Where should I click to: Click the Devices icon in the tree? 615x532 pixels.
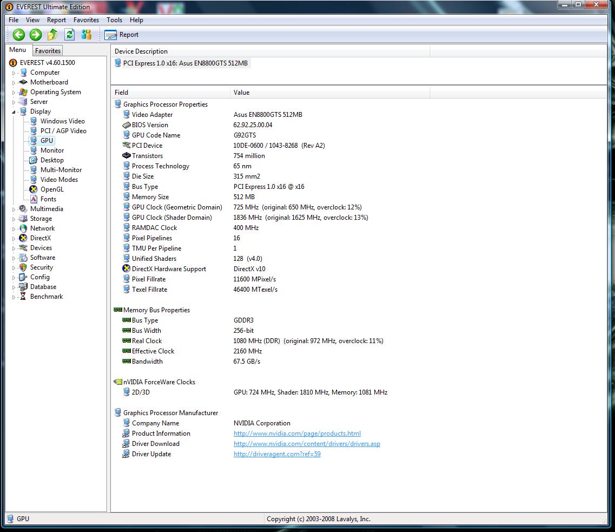point(24,248)
